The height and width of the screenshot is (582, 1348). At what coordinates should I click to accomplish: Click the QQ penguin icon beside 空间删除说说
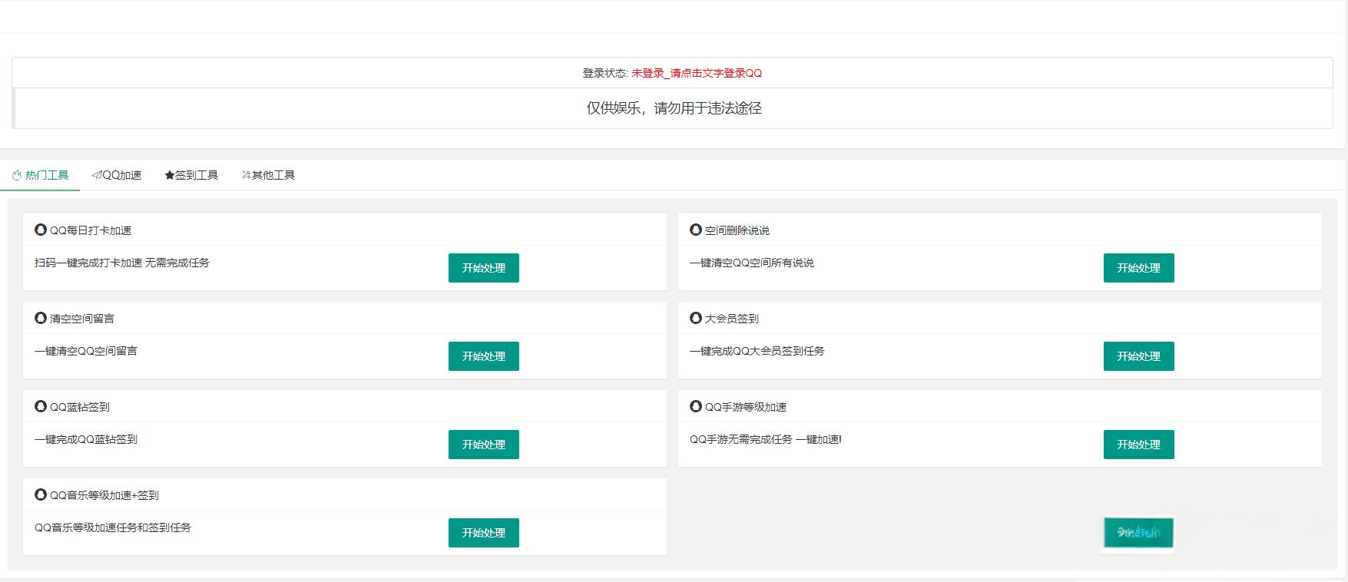click(x=696, y=230)
